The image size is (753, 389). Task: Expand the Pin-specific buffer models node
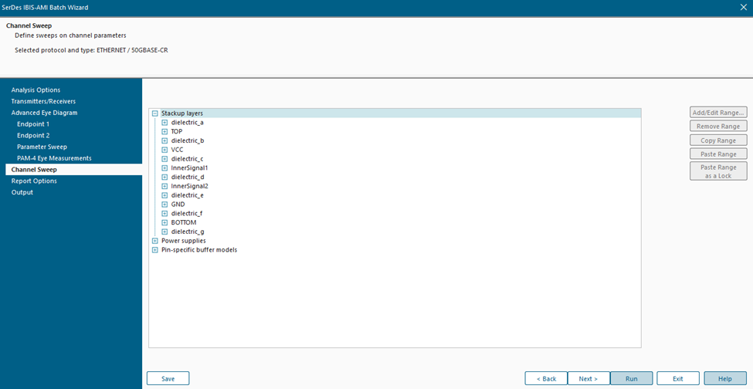154,250
